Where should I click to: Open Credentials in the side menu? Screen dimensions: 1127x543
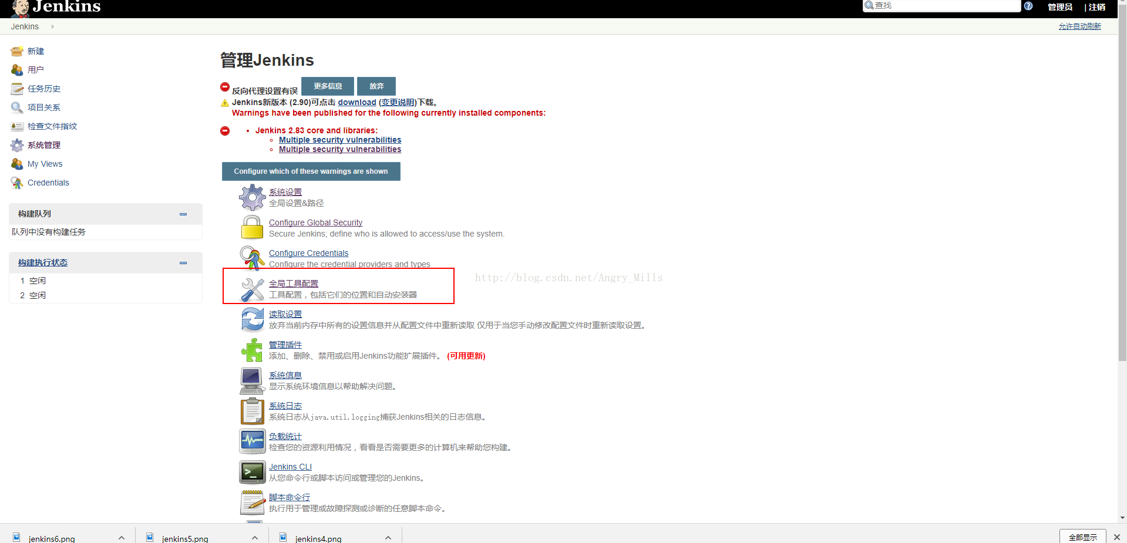(x=48, y=183)
